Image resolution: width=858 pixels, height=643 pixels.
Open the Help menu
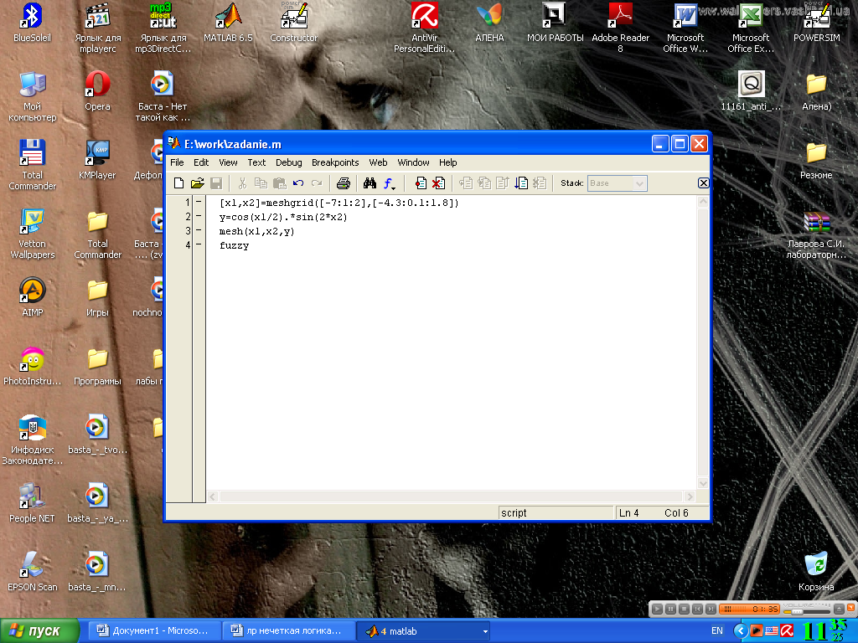[x=447, y=162]
